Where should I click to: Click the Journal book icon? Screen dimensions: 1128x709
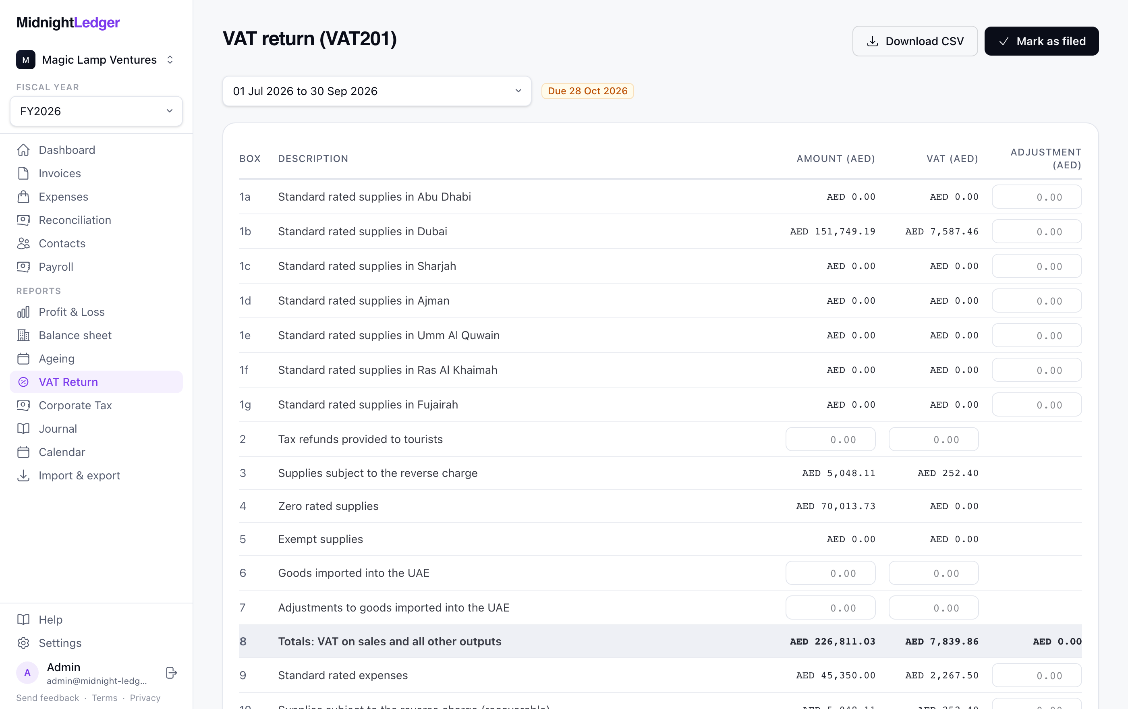click(23, 429)
